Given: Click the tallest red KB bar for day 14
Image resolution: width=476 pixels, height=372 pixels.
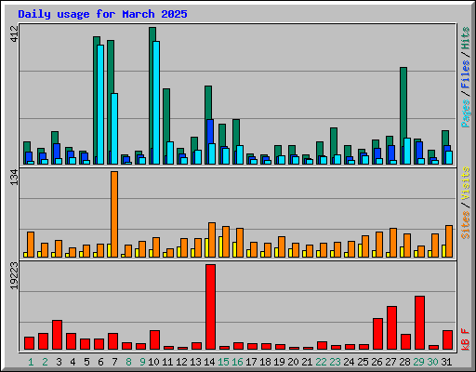Looking at the screenshot, I should point(210,307).
